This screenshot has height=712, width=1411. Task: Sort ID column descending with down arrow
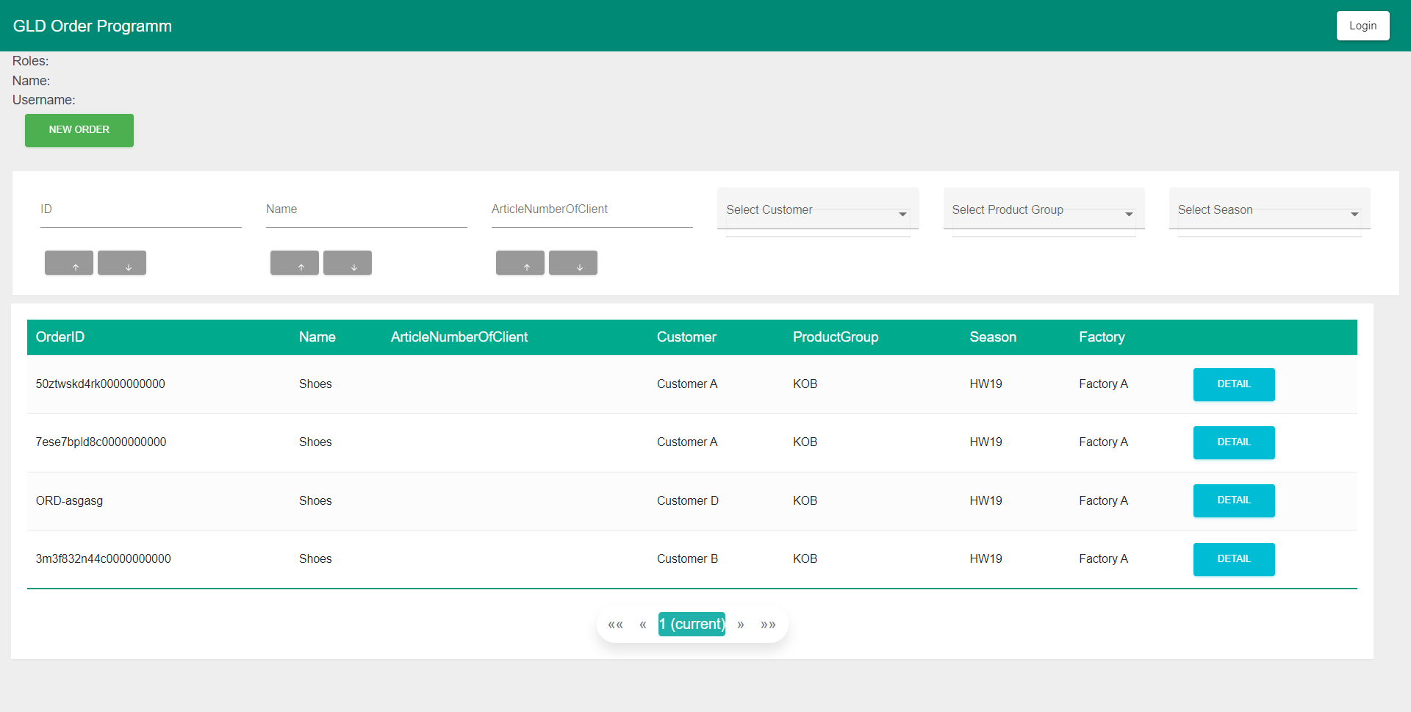click(122, 263)
